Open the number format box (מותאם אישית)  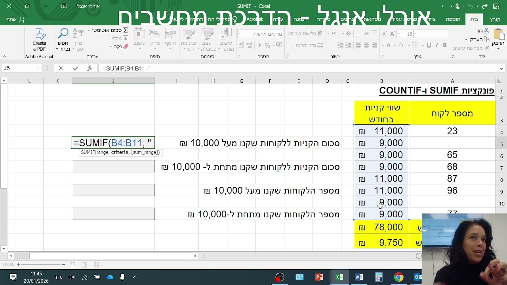point(260,34)
